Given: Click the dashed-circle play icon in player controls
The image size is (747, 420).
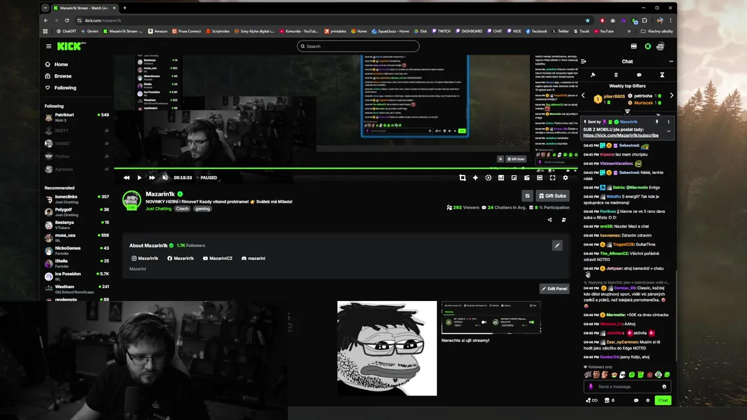Looking at the screenshot, I should pos(488,177).
